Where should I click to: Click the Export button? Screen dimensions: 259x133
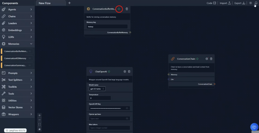(x=240, y=3)
